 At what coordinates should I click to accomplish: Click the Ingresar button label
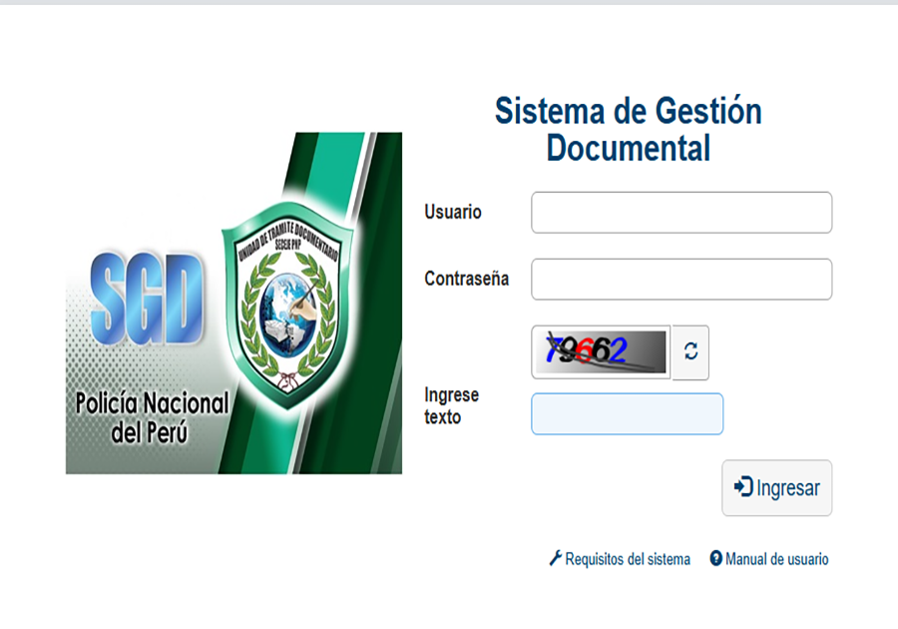[788, 487]
